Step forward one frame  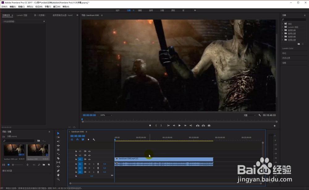[x=185, y=126]
